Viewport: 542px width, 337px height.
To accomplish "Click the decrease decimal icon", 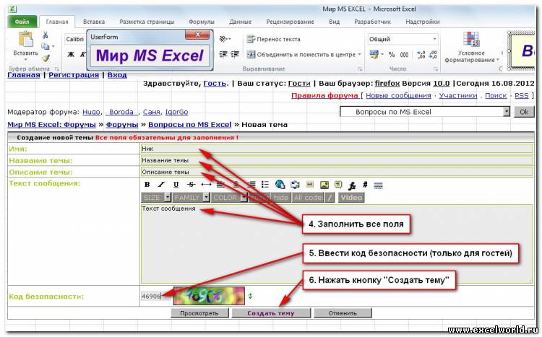I will coord(433,55).
